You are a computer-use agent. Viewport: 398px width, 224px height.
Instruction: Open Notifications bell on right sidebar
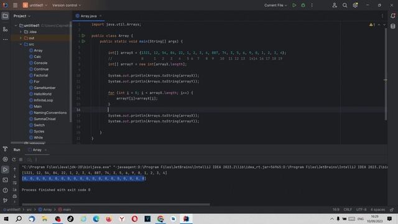392,16
